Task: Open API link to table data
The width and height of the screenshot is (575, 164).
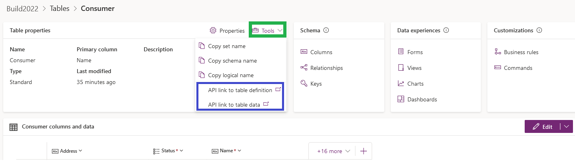Action: pos(234,105)
